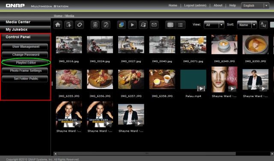Click the publish to web globe icon
The image size is (274, 161).
[x=143, y=25]
